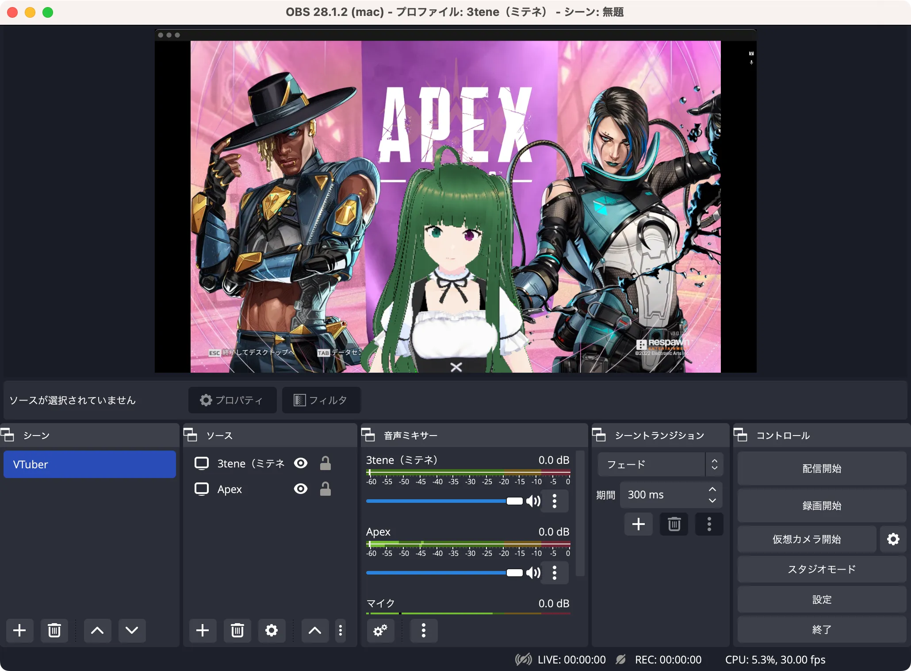This screenshot has width=911, height=671.
Task: Click the transition dropdown up-down arrows
Action: click(x=714, y=464)
